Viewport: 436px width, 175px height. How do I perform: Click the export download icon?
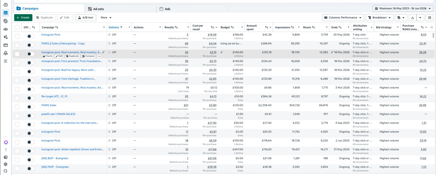(x=413, y=17)
